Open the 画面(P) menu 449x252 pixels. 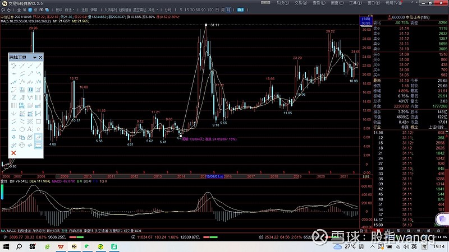pos(337,3)
